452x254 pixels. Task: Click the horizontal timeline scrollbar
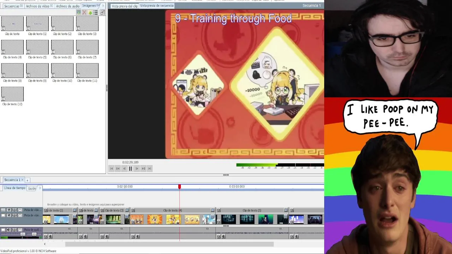pos(169,244)
